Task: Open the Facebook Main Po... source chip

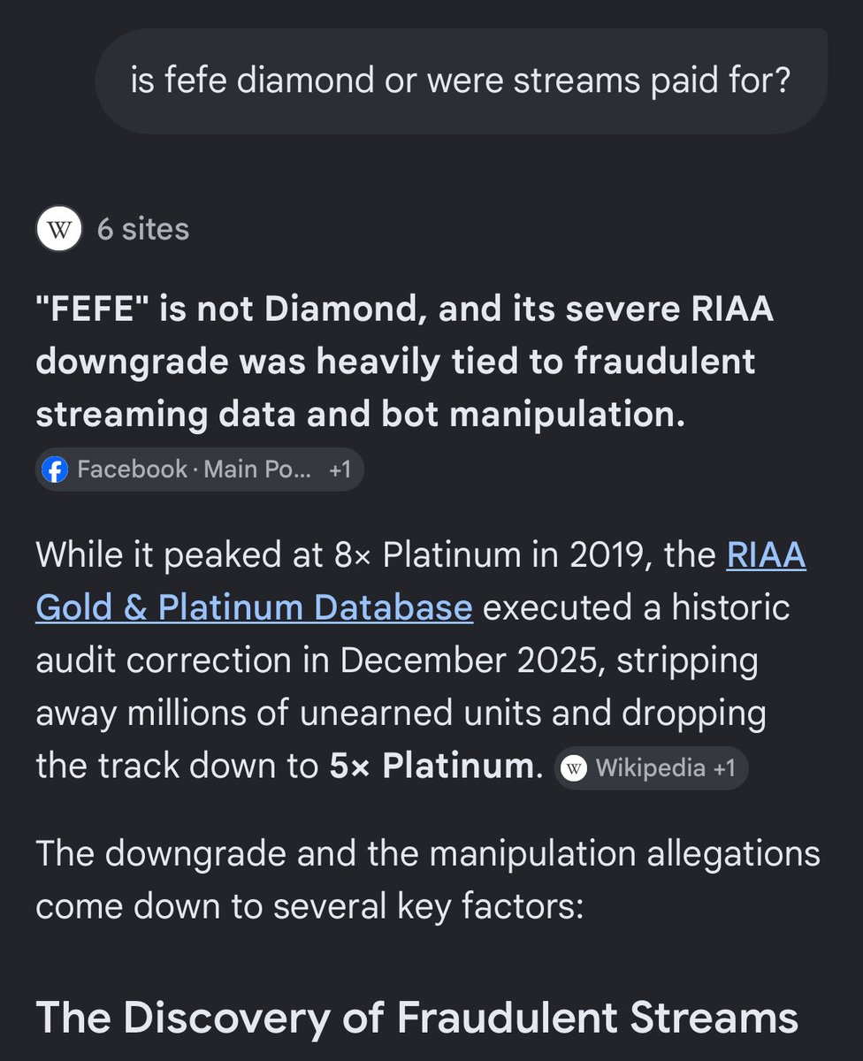Action: 199,469
